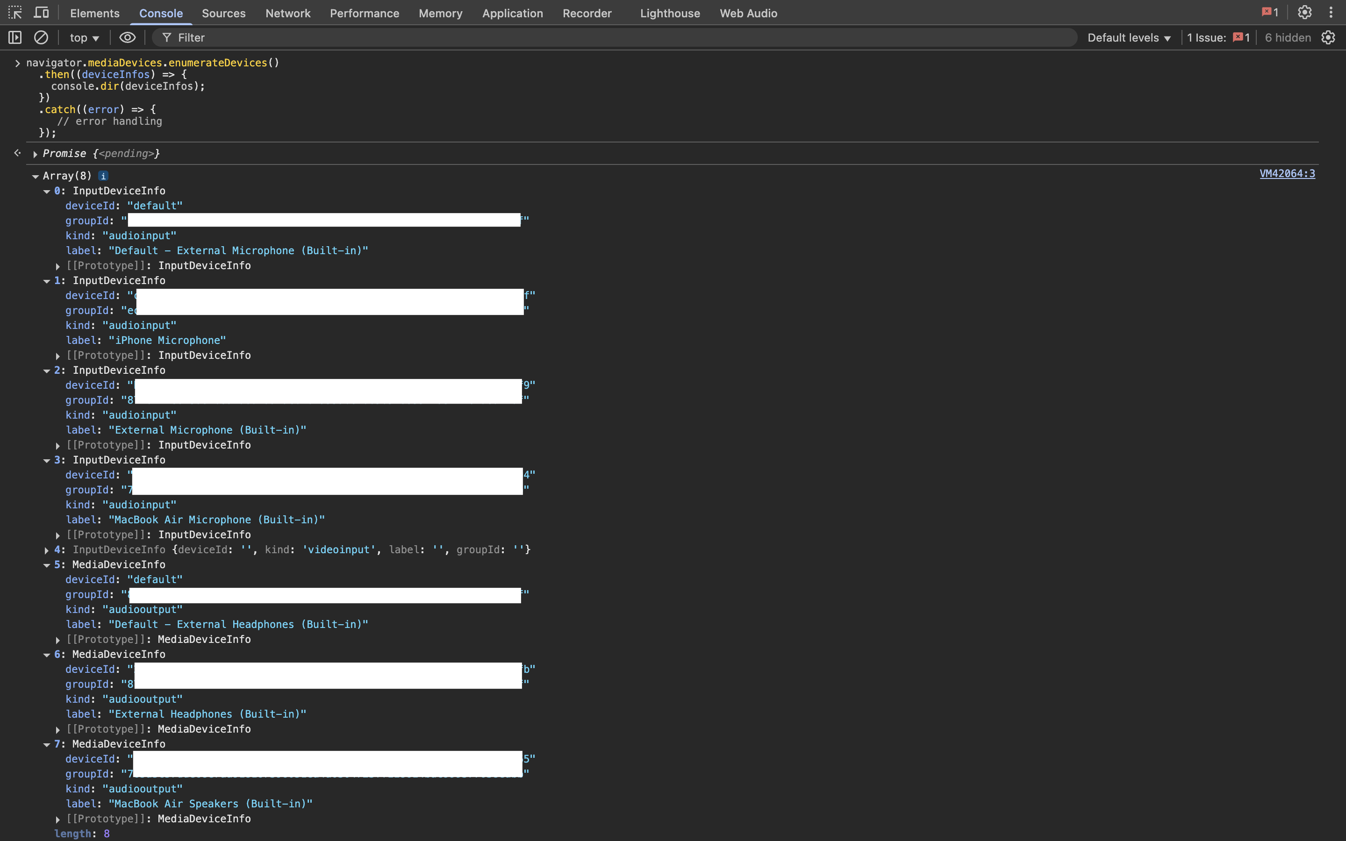This screenshot has height=841, width=1346.
Task: Click label "iPhone Microphone" value
Action: tap(167, 341)
